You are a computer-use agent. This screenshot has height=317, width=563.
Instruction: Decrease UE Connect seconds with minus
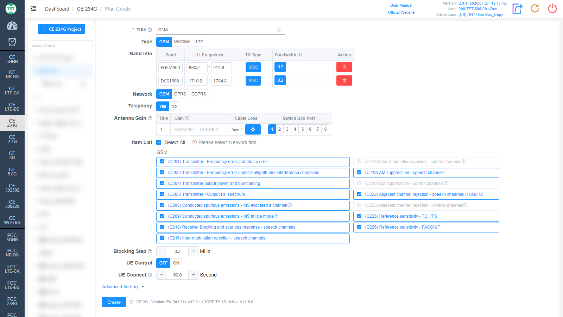tap(162, 275)
